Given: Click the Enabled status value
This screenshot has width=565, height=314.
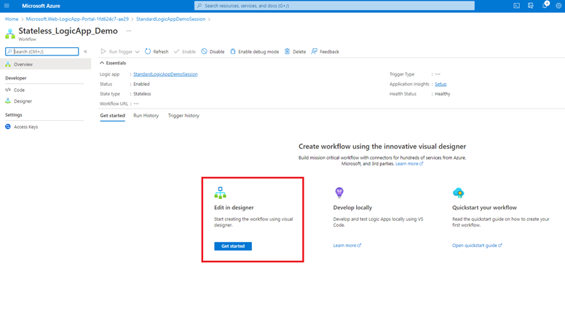Looking at the screenshot, I should click(141, 84).
